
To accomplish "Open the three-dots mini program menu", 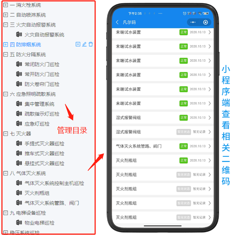I will [193, 22].
